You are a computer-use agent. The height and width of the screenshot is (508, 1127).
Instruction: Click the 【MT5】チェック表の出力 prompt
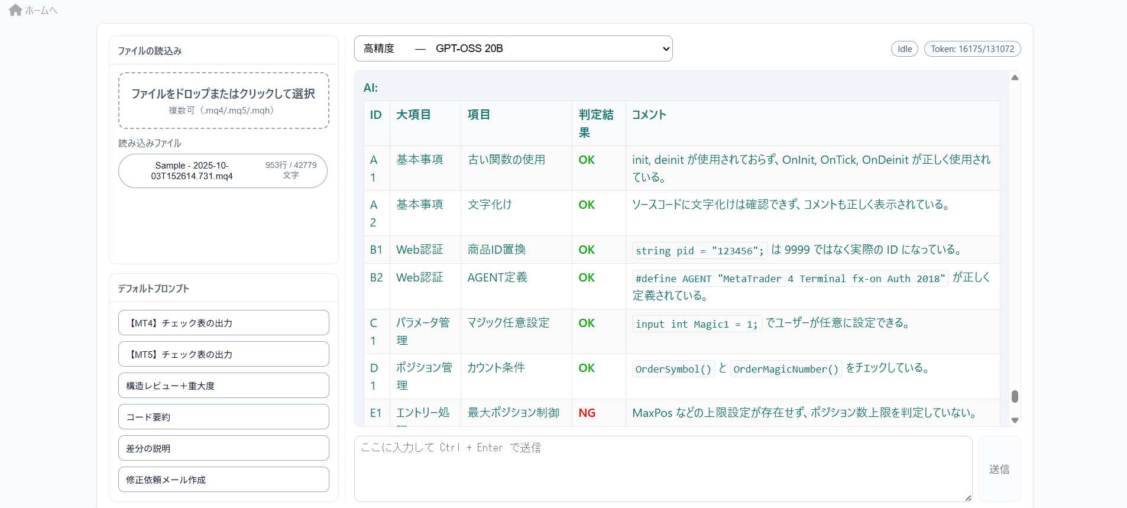[x=224, y=354]
